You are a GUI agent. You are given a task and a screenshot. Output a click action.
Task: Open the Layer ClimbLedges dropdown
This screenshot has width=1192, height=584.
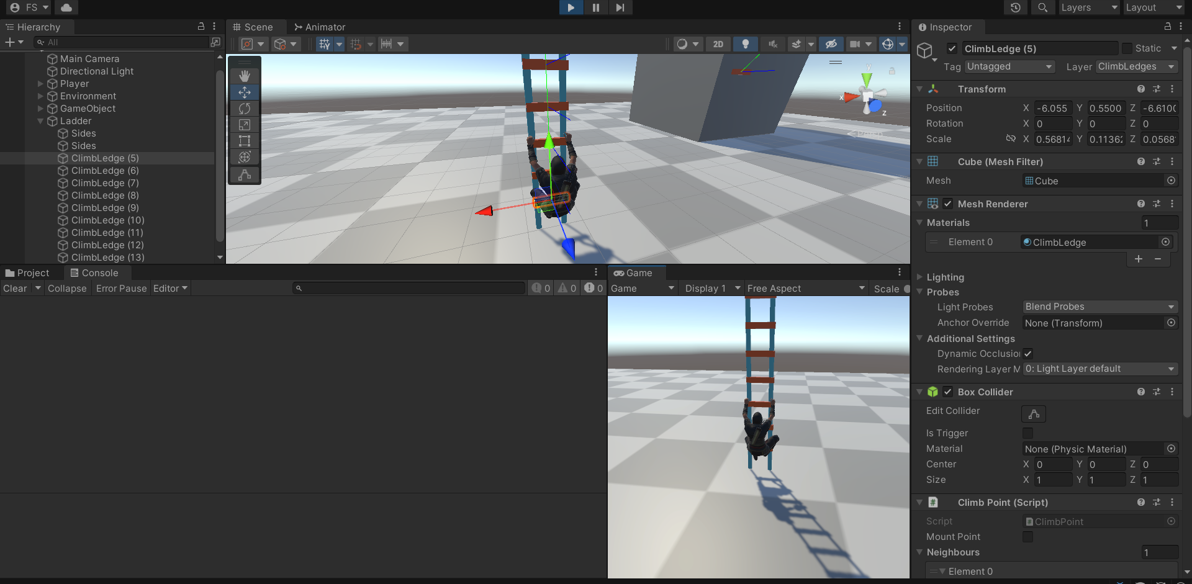click(1136, 66)
